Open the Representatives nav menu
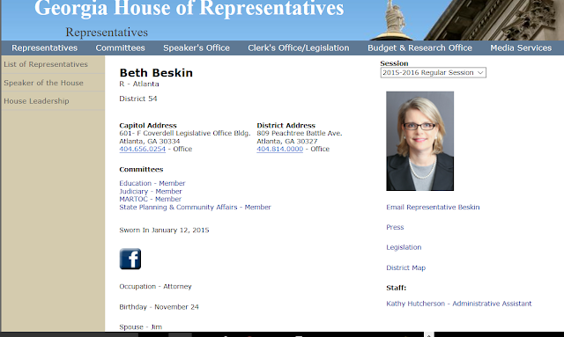Viewport: 564px width, 337px height. point(45,48)
